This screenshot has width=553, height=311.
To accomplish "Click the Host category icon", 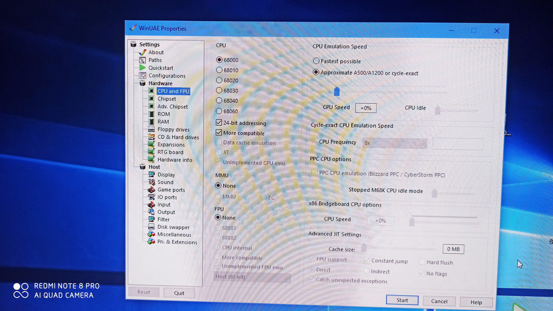I will click(143, 167).
